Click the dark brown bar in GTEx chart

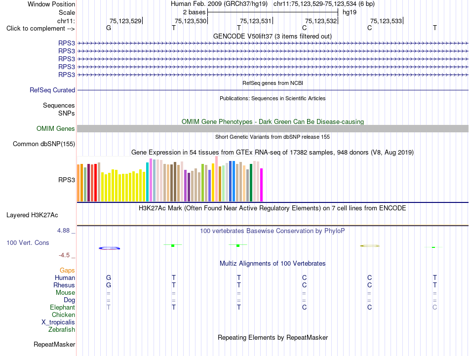(175, 182)
